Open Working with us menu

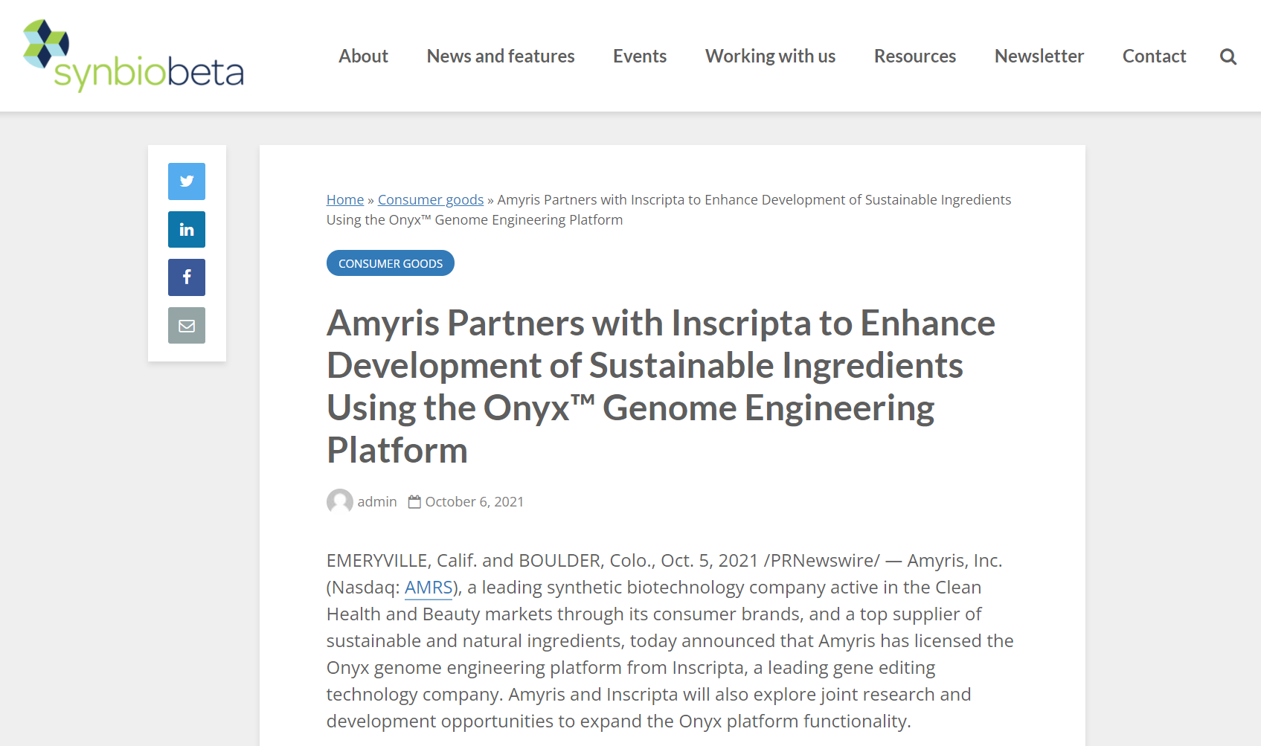[770, 57]
